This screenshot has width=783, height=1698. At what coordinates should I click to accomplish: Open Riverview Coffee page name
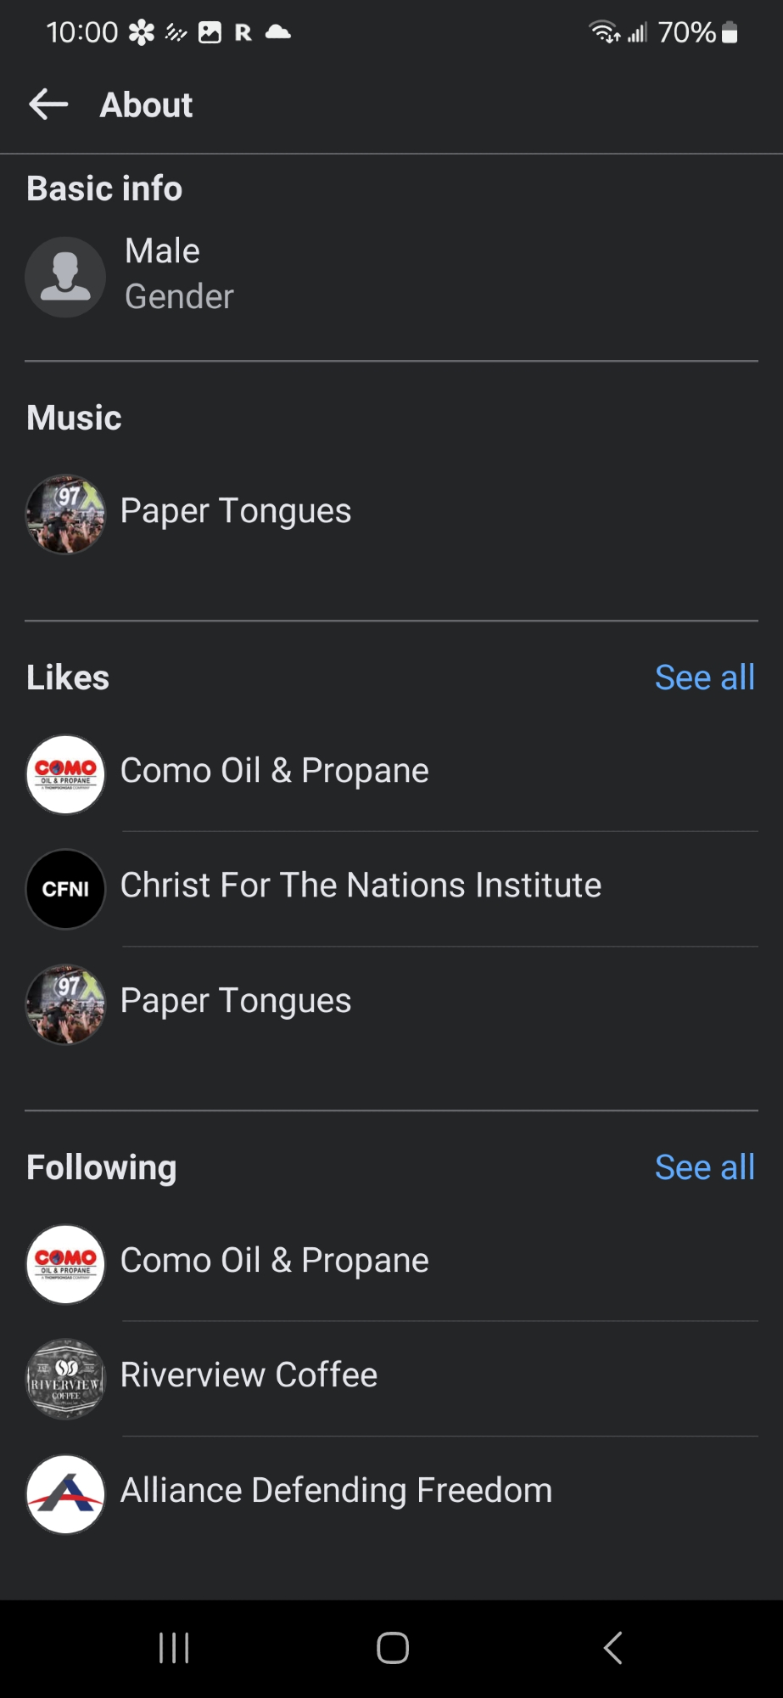[249, 1375]
